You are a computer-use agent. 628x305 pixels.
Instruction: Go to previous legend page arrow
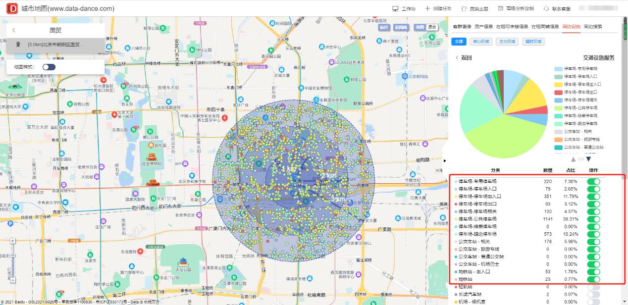pos(574,159)
